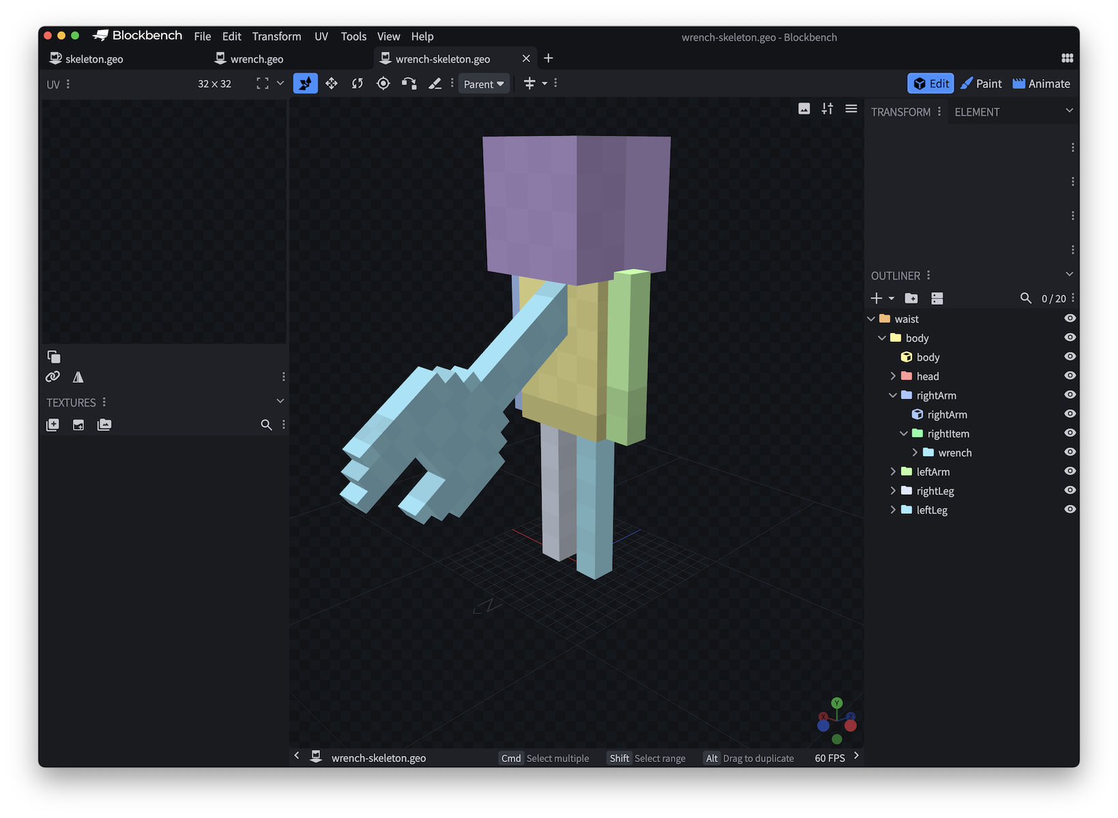
Task: Hide the leftLeg group
Action: [1070, 510]
